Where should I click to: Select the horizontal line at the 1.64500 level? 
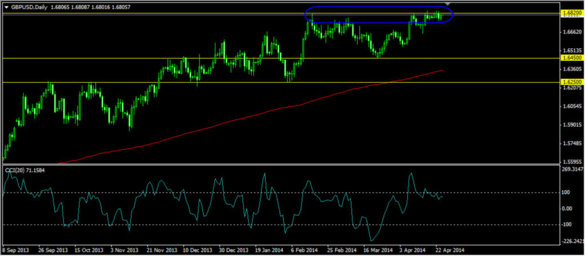coord(281,58)
